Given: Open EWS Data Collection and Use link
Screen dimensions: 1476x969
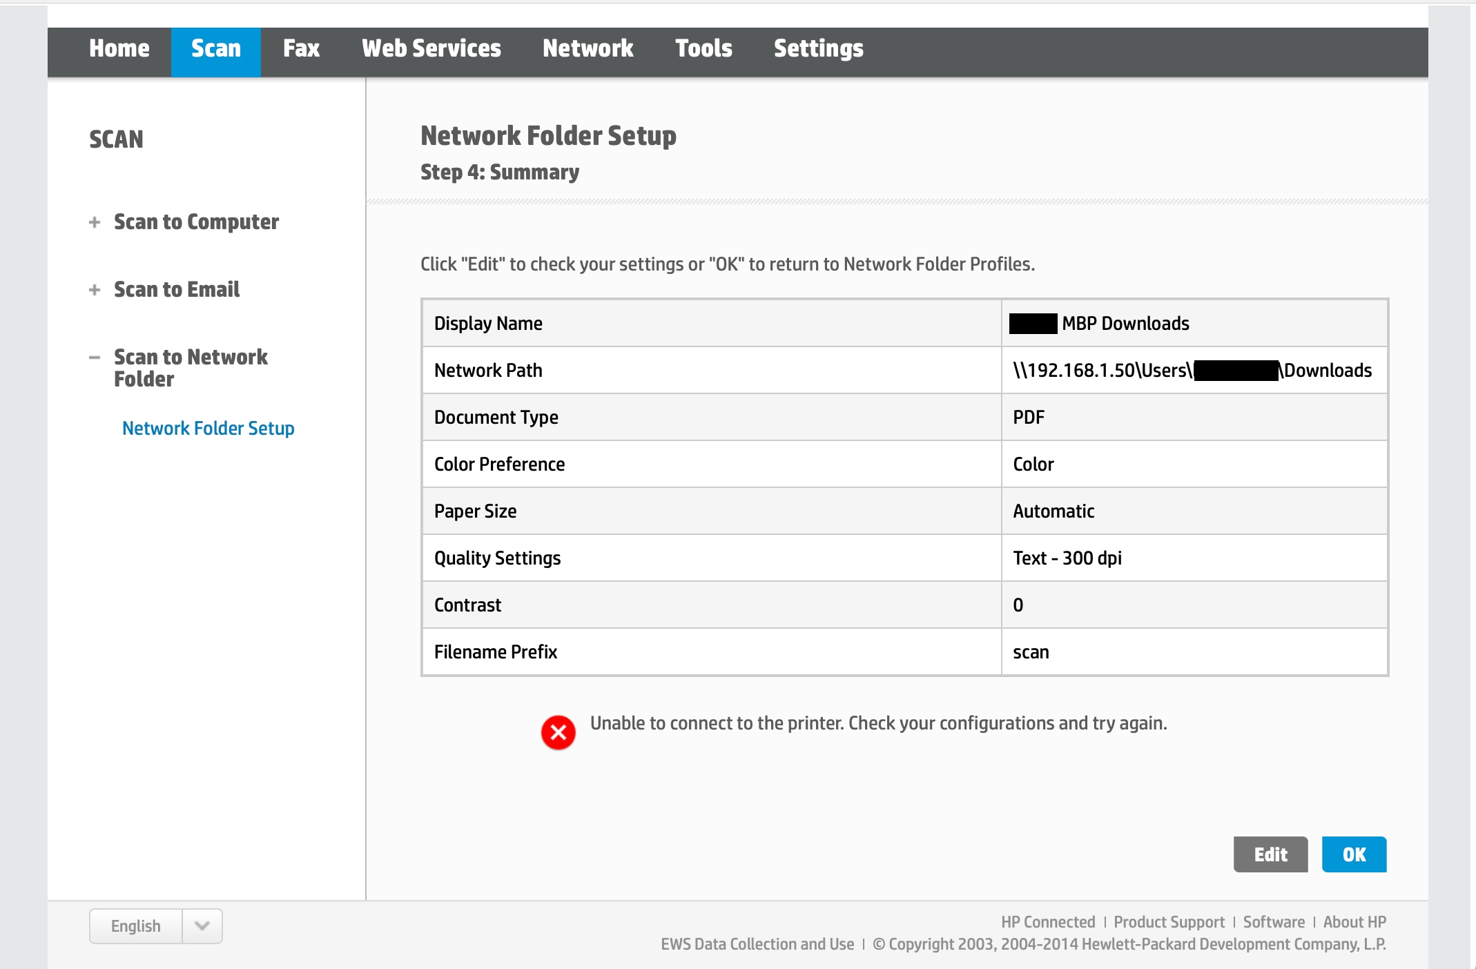Looking at the screenshot, I should [757, 944].
